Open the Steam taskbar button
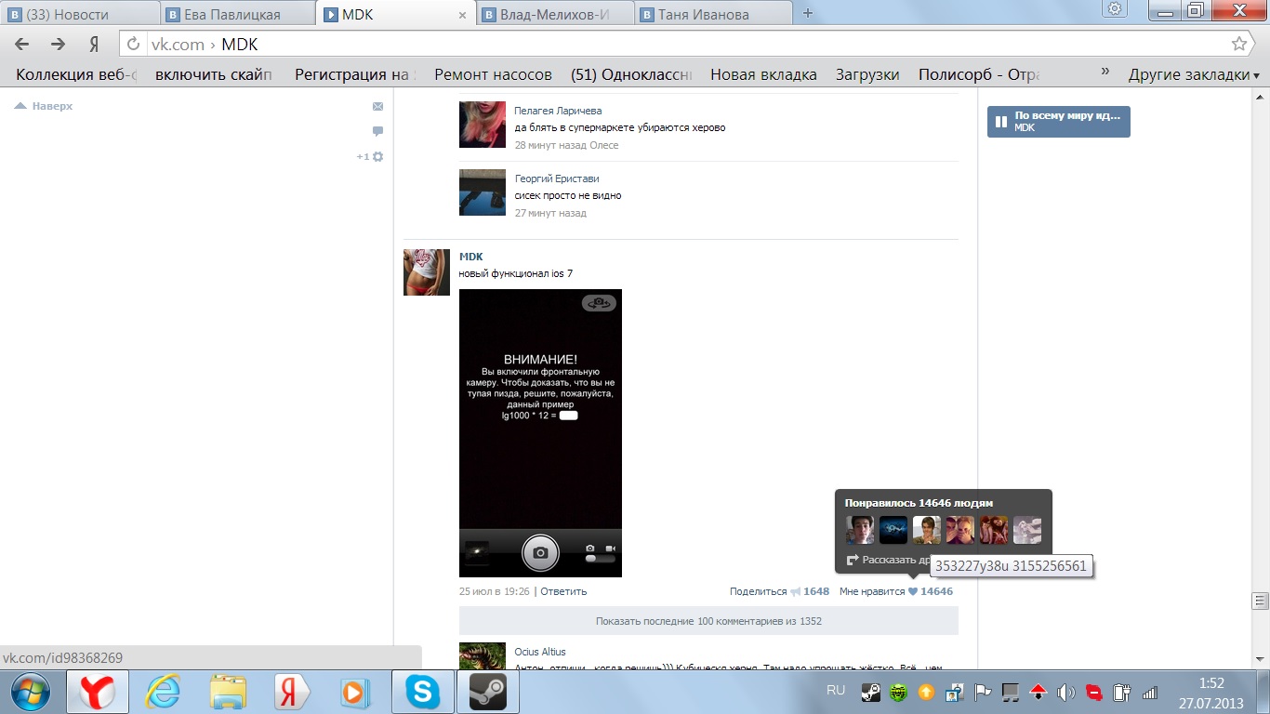The height and width of the screenshot is (714, 1270). coord(487,692)
